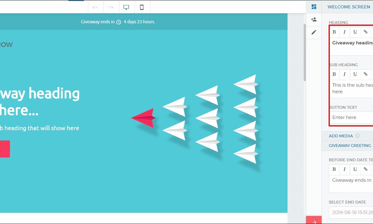Toggle underline in the Sub Heading editor
373x224 pixels.
tap(355, 74)
